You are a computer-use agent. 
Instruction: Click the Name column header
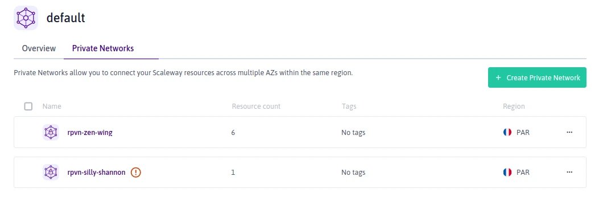pos(52,106)
